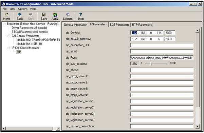Click the sip_proxy_server2 field
The image size is (204, 133).
click(162, 82)
